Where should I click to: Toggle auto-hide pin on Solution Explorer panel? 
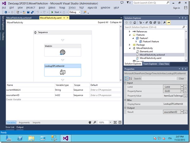coord(182,18)
